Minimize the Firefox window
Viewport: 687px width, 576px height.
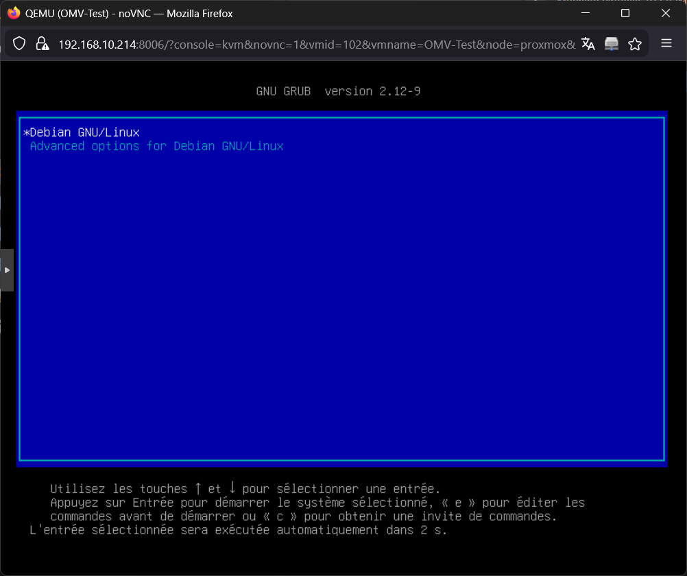click(x=586, y=13)
